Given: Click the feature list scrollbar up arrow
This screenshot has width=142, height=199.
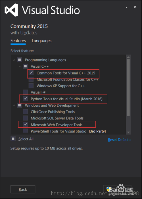Looking at the screenshot, I should pyautogui.click(x=128, y=57).
